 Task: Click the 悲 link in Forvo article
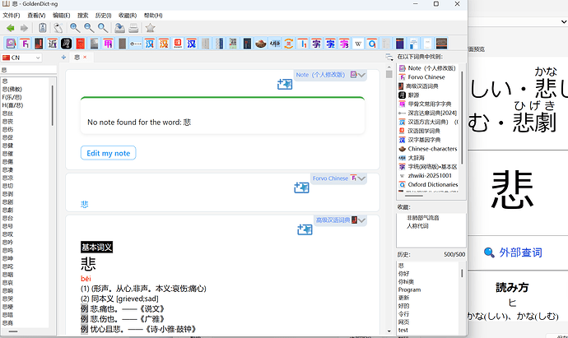coord(85,205)
